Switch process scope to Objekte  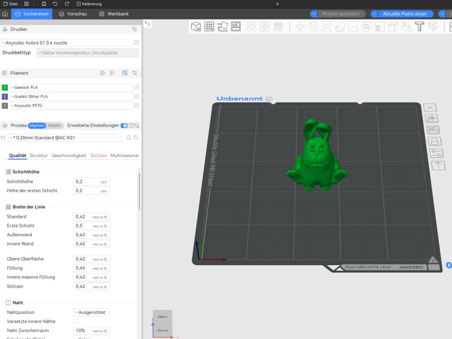[x=54, y=125]
